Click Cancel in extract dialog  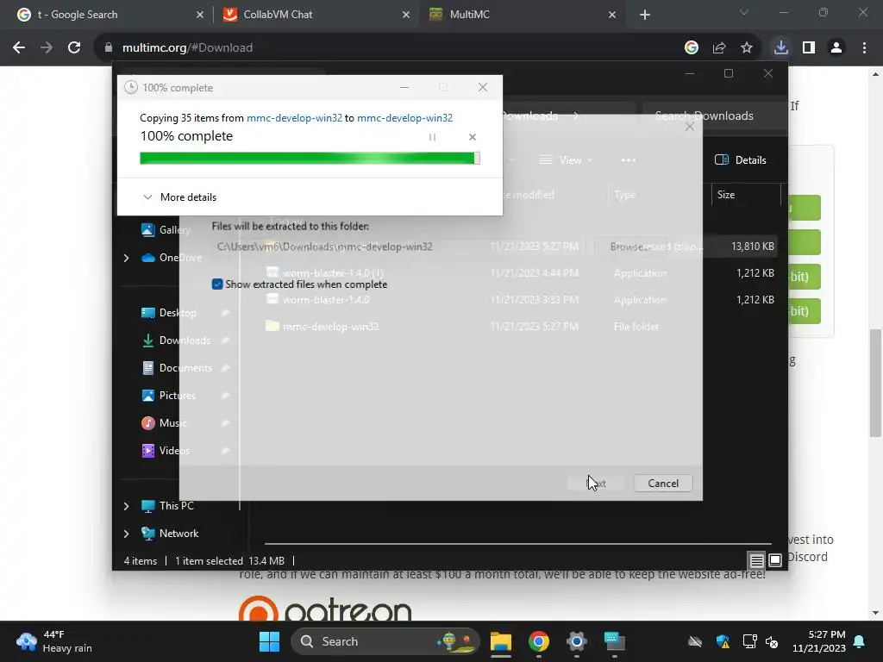pyautogui.click(x=663, y=483)
